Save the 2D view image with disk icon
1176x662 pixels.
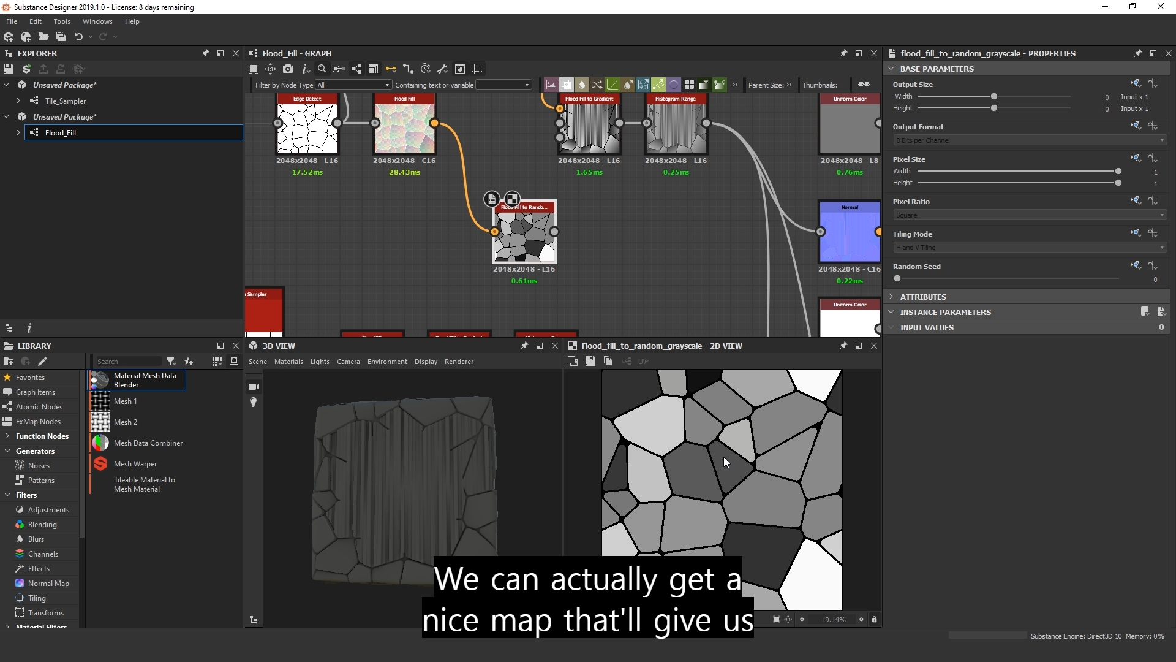click(590, 362)
